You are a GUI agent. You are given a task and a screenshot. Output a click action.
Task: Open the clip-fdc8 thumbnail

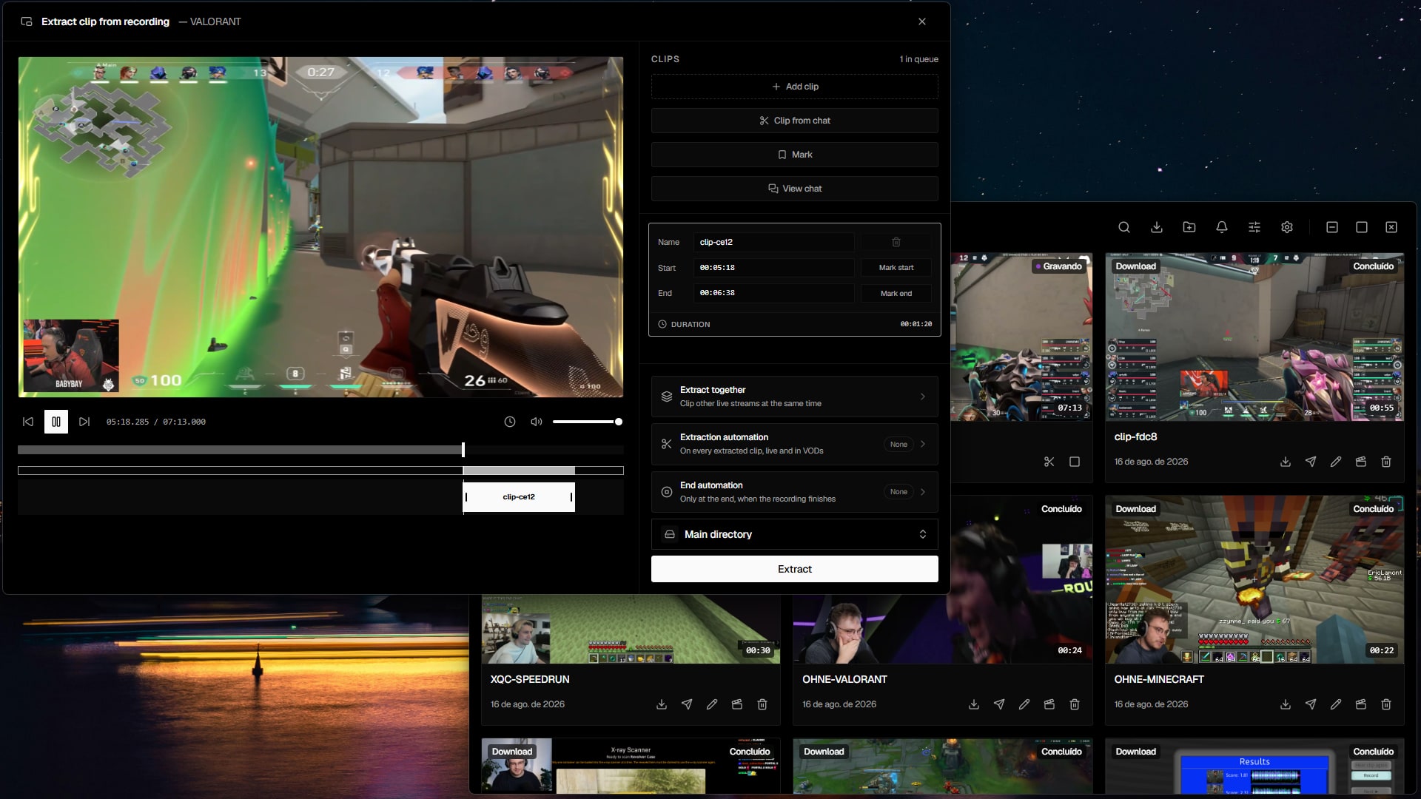(1254, 337)
